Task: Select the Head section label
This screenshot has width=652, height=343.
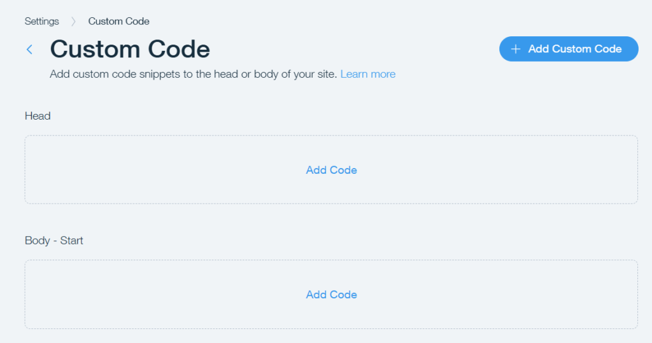Action: pos(38,116)
